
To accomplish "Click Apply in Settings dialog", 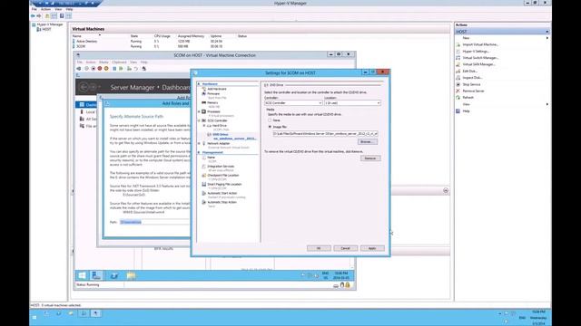I will 372,248.
